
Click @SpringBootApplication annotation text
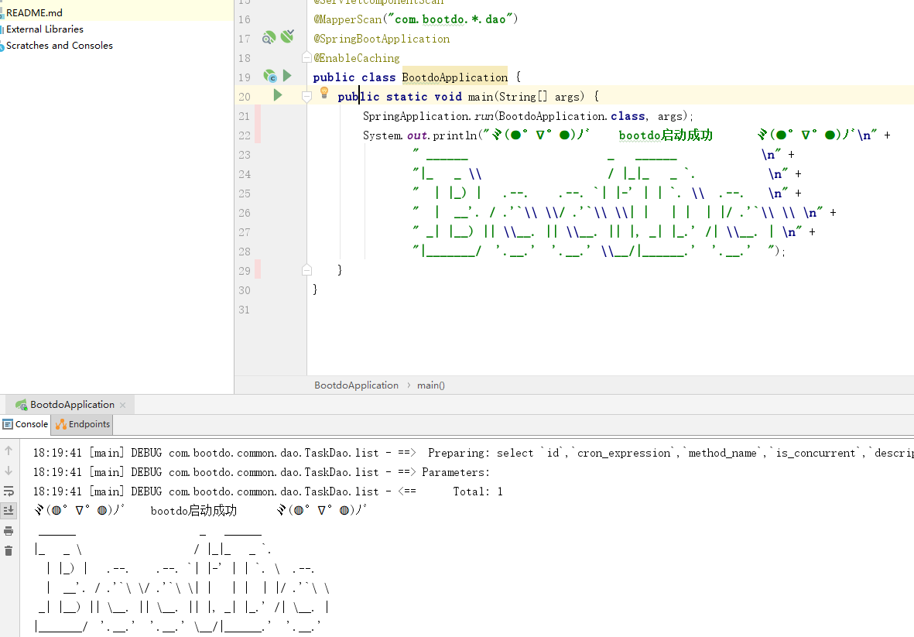382,39
